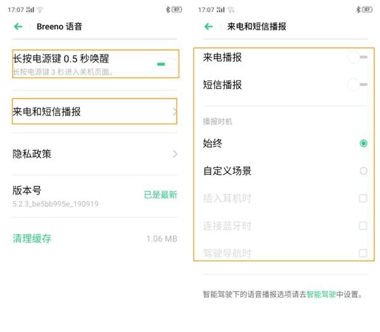This screenshot has width=380, height=332.
Task: Tap the Bluetooth icon in left status bar
Action: point(168,10)
